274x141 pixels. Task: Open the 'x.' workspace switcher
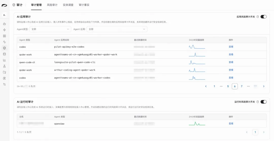pyautogui.click(x=4, y=15)
